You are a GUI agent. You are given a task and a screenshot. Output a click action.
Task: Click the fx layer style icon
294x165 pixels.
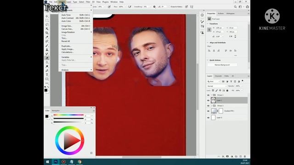click(223, 156)
